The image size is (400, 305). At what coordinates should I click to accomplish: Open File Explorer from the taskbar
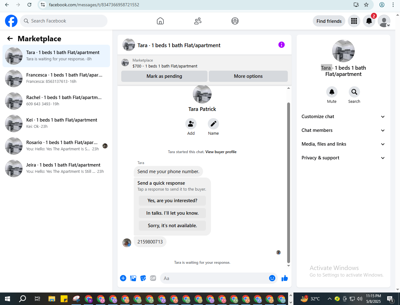click(52, 299)
